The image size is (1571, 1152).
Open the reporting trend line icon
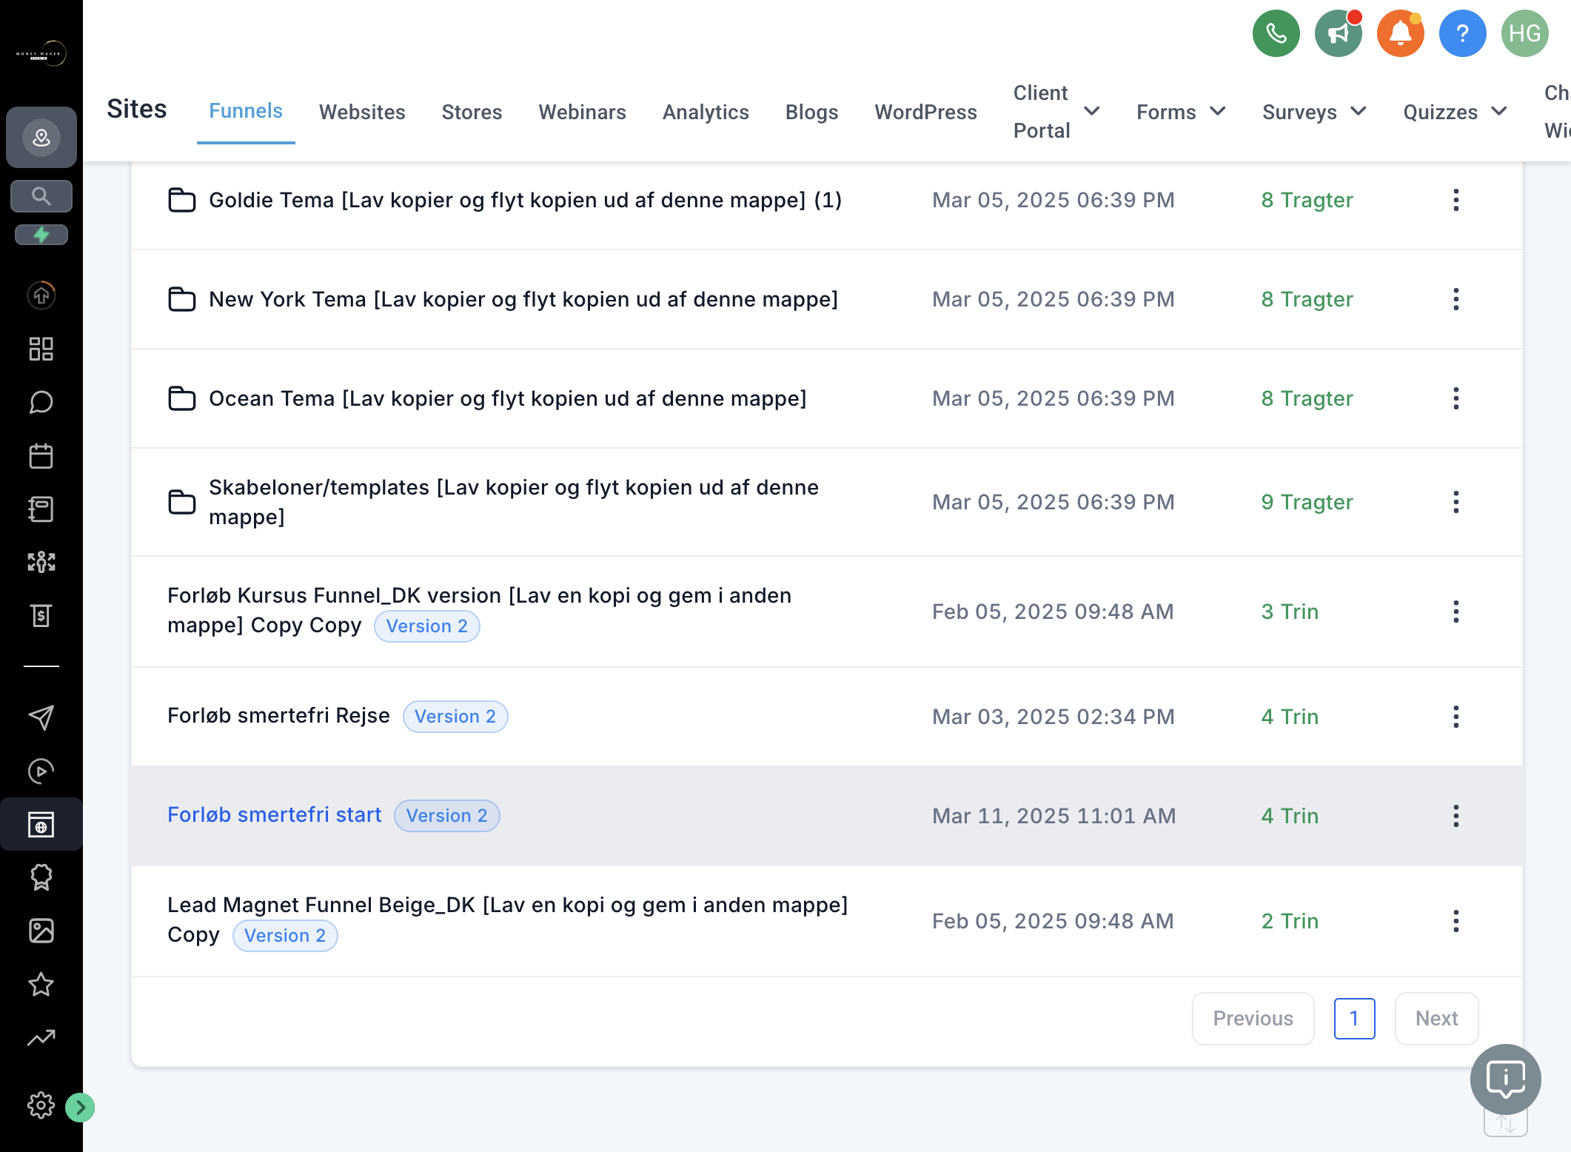(41, 1037)
